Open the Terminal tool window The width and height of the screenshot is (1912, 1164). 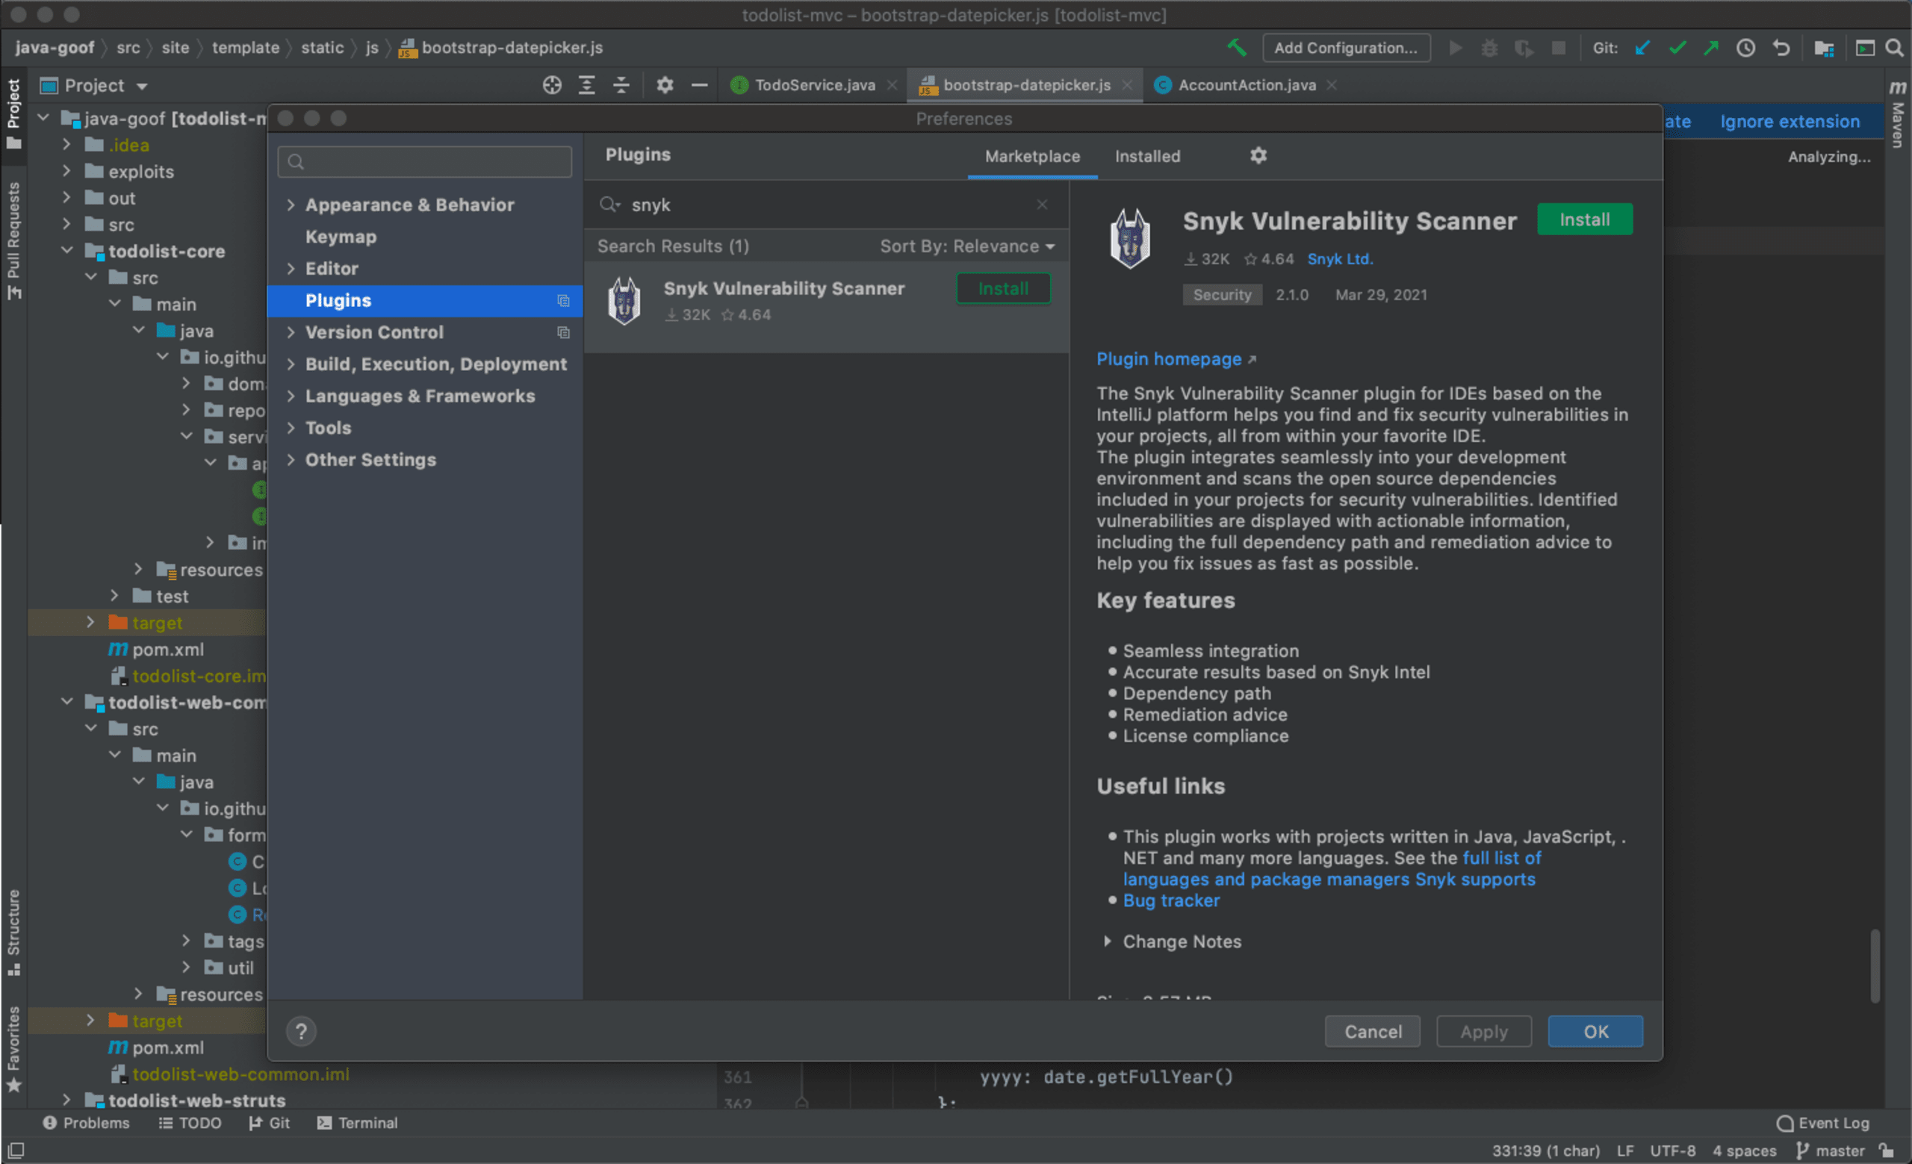[x=357, y=1123]
